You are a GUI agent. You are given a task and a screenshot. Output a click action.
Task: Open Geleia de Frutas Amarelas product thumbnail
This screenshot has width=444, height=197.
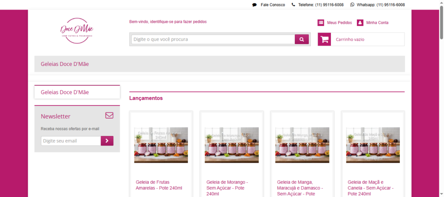(x=161, y=145)
